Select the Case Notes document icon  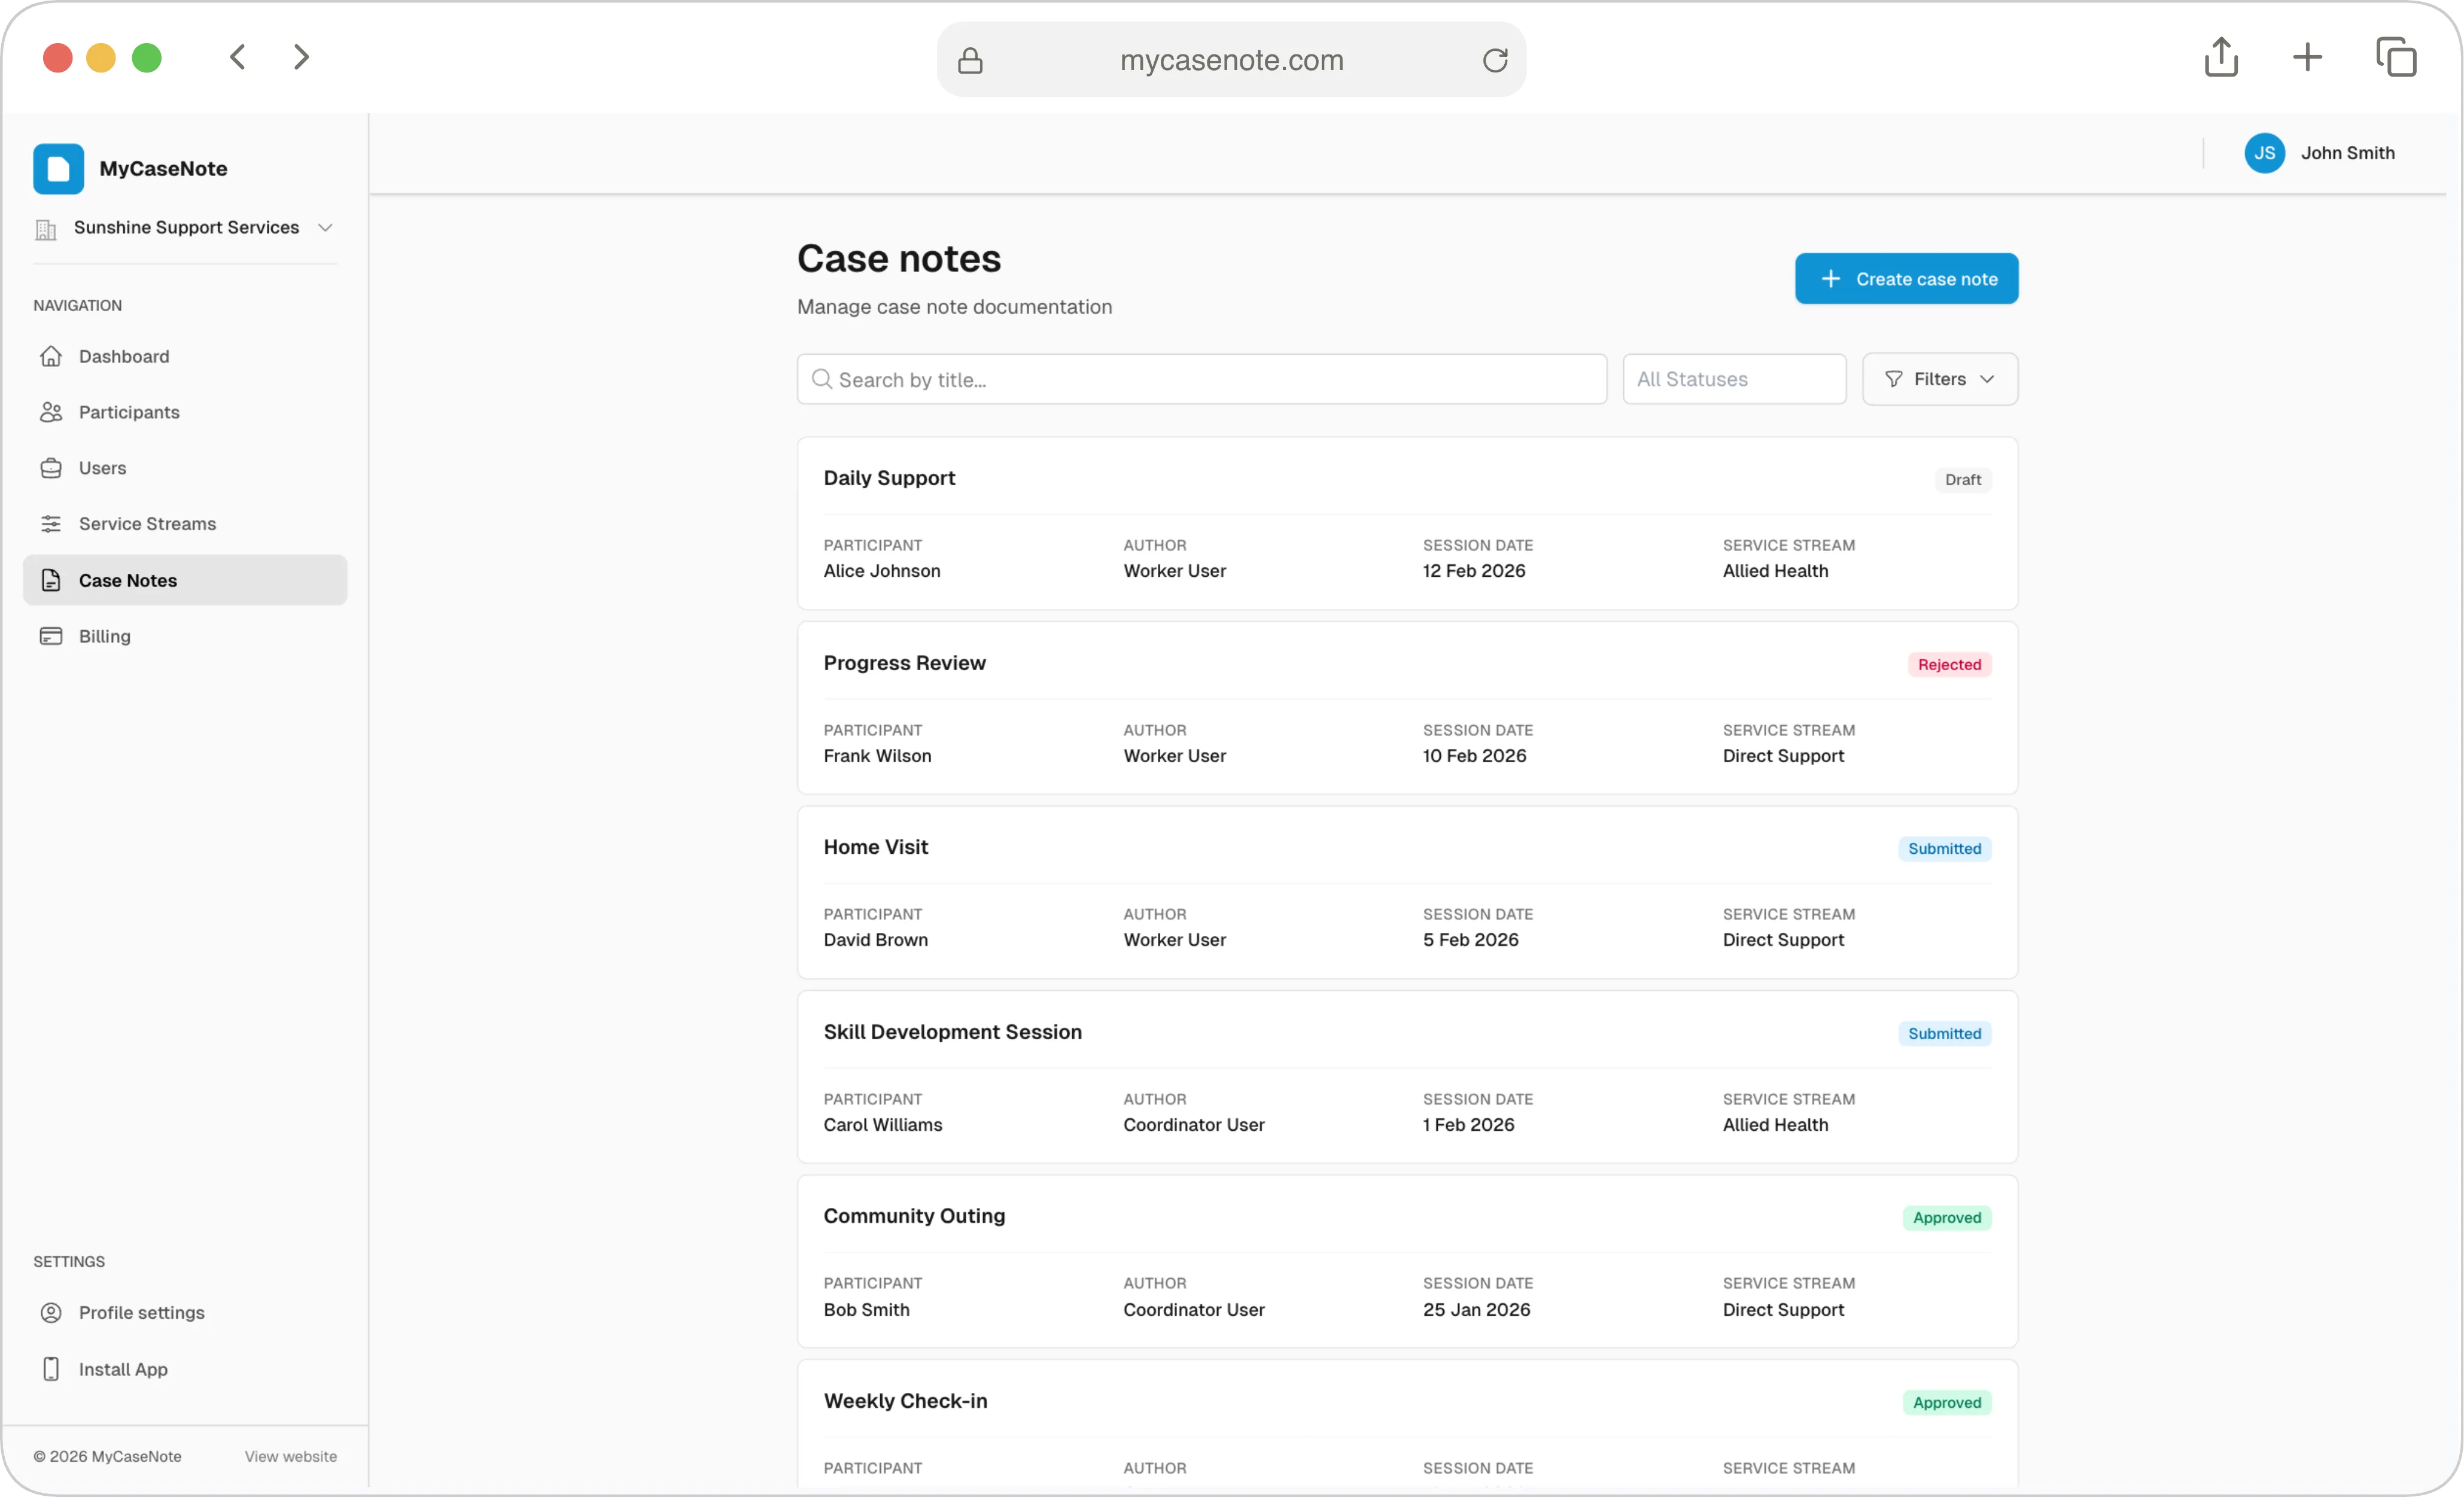click(x=52, y=580)
